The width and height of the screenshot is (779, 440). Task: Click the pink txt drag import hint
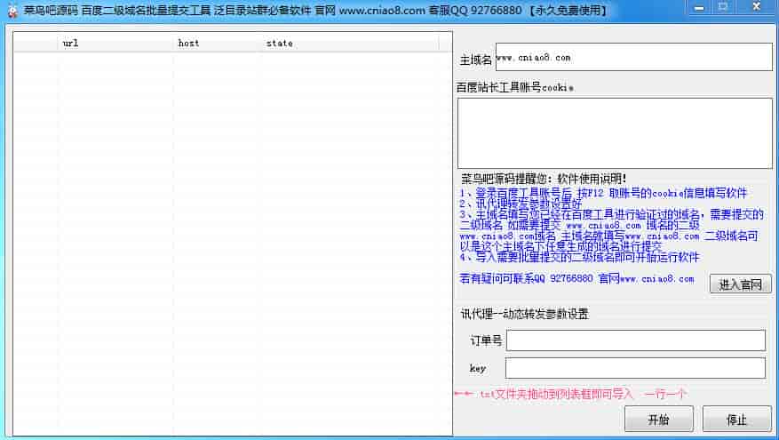click(570, 394)
